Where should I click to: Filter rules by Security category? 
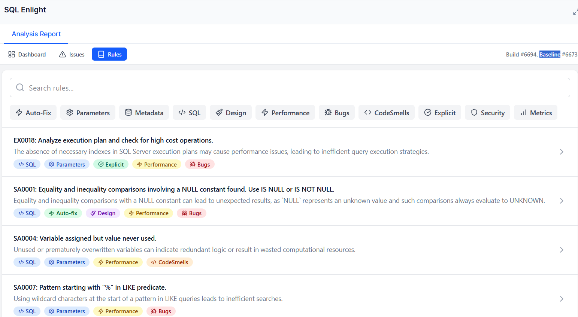488,112
